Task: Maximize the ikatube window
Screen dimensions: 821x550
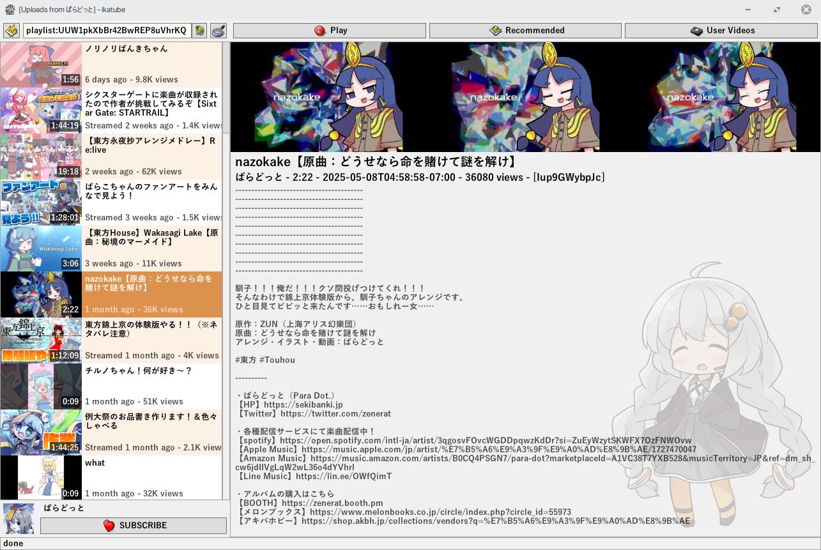Action: pyautogui.click(x=777, y=10)
